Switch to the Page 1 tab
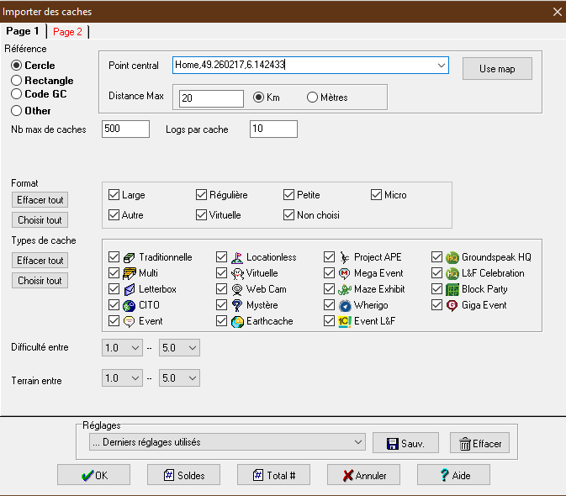 pyautogui.click(x=23, y=31)
